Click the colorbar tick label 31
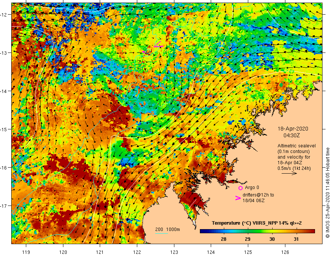Image resolution: width=330 pixels, height=255 pixels. (296, 239)
